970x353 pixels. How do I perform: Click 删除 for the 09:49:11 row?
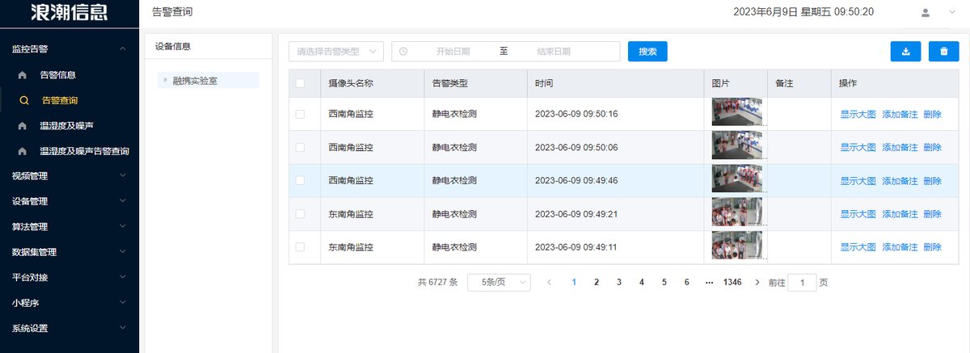coord(932,247)
